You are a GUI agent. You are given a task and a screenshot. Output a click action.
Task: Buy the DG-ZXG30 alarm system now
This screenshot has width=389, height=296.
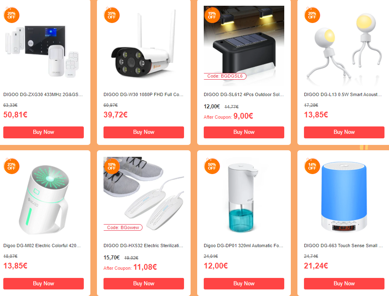44,132
